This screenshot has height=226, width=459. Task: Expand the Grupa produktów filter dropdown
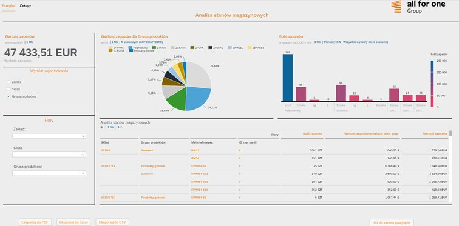[49, 173]
